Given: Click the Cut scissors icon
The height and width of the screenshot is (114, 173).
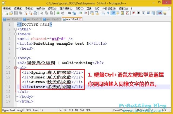Looking at the screenshot, I should [x=42, y=13].
